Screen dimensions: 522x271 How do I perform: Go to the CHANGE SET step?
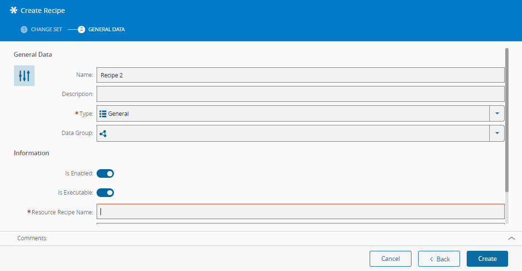[46, 29]
